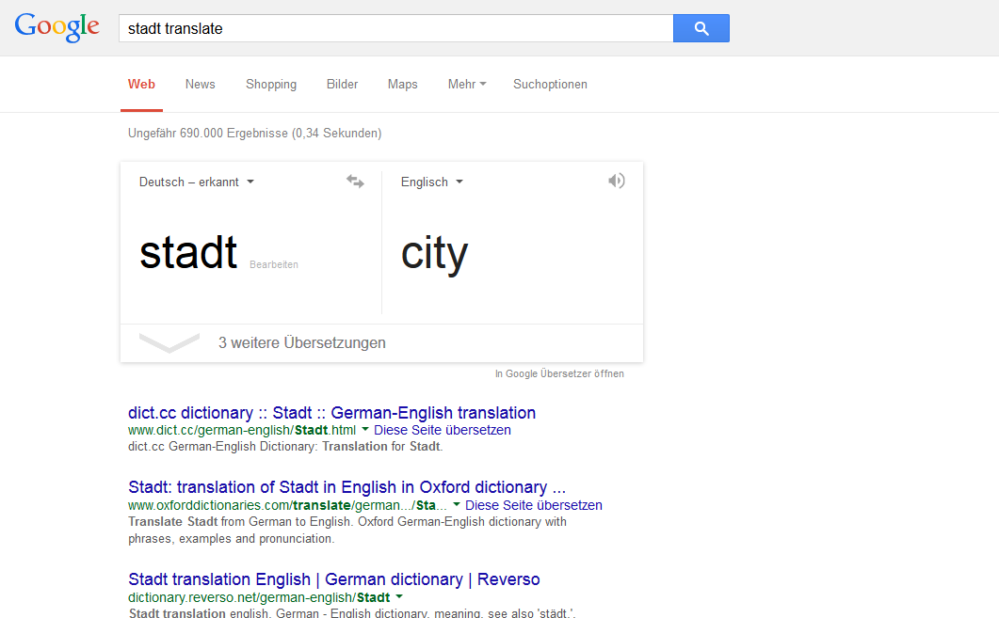Switch to the Bilder tab

[x=342, y=84]
